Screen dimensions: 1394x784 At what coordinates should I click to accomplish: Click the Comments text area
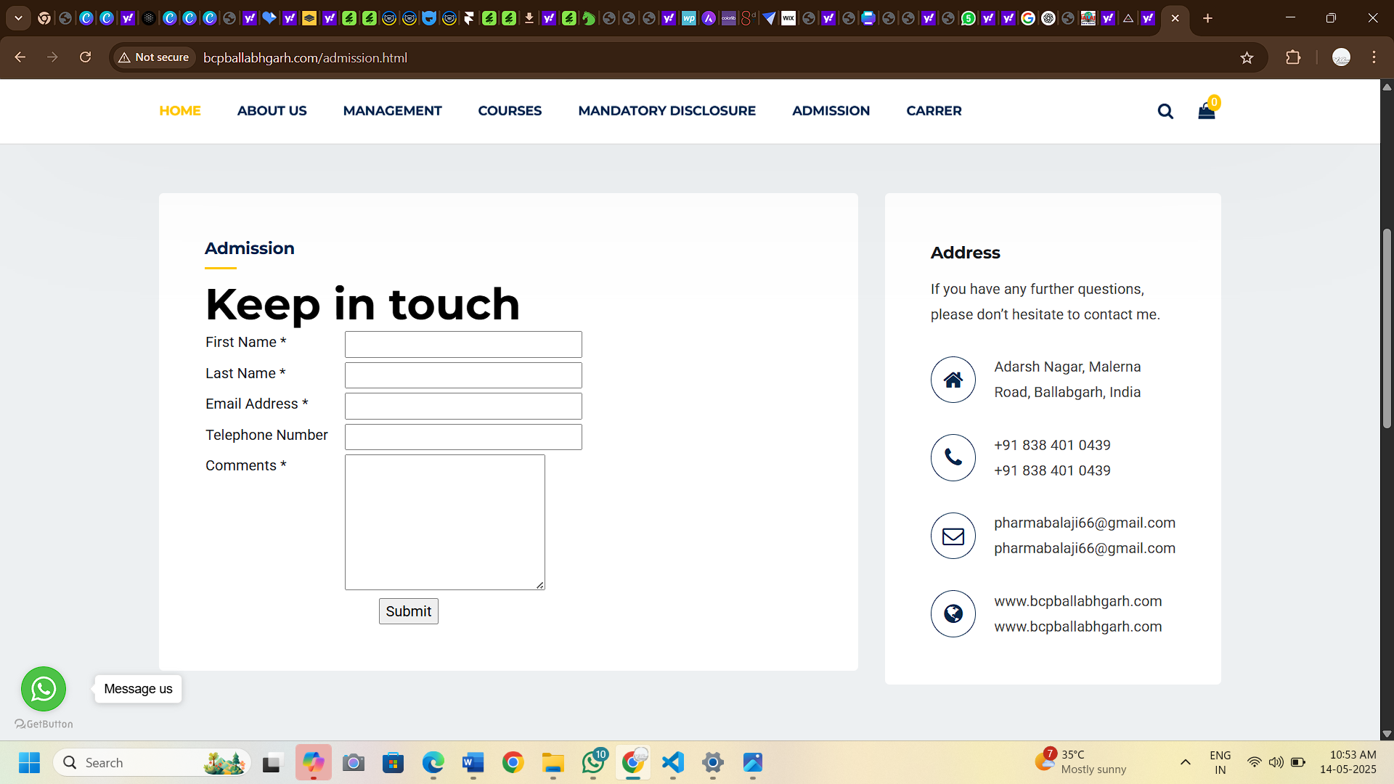point(444,522)
